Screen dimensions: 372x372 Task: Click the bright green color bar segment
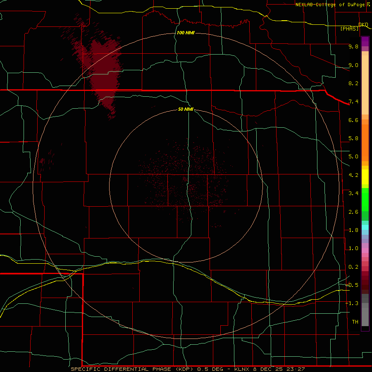[x=365, y=200]
